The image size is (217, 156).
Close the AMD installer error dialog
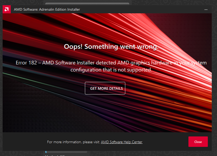[198, 142]
